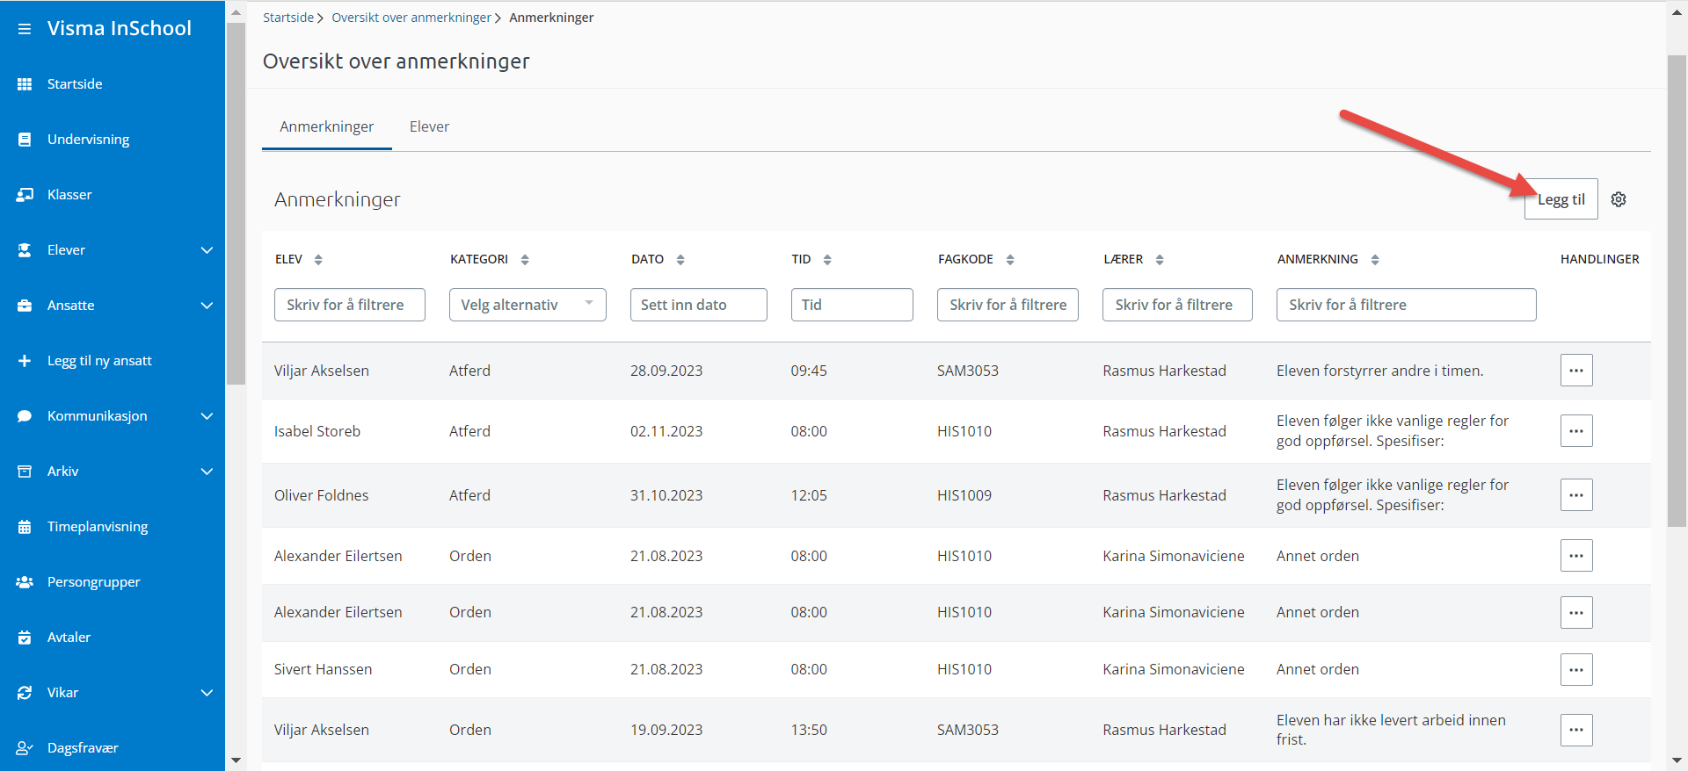Viewport: 1688px width, 771px height.
Task: Select the HIS1009 fagkode cell
Action: click(964, 495)
